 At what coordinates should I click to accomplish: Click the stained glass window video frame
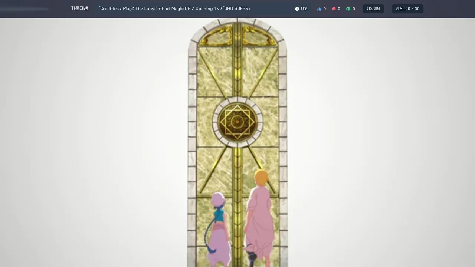(x=237, y=142)
